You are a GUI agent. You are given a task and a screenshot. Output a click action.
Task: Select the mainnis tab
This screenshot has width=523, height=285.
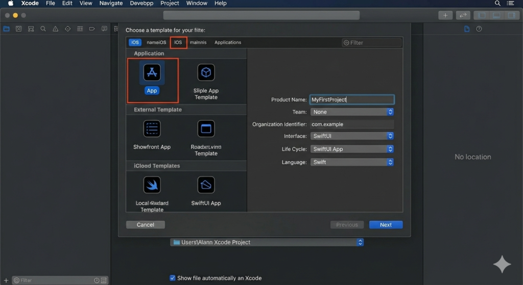[x=198, y=42]
